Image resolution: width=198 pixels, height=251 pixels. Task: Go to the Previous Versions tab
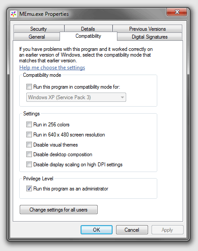147,29
